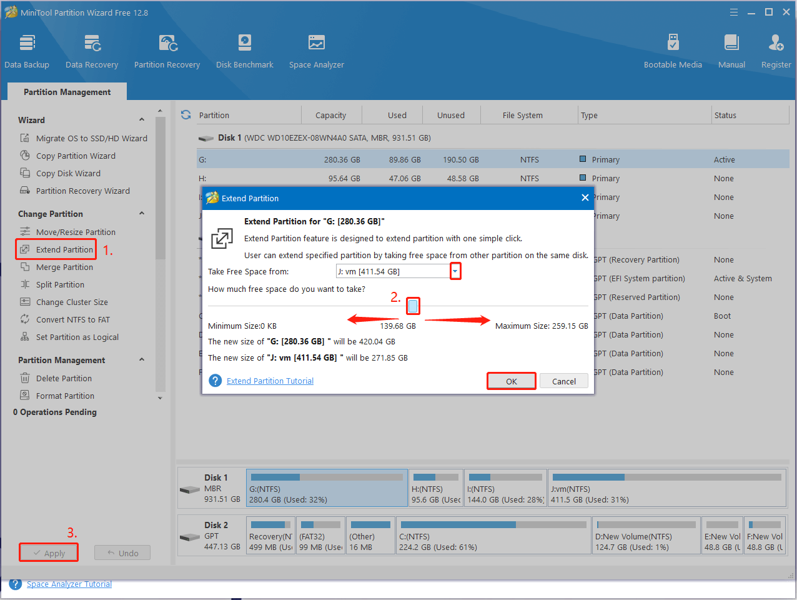
Task: Select Disk 1 MBR disk label
Action: 211,488
